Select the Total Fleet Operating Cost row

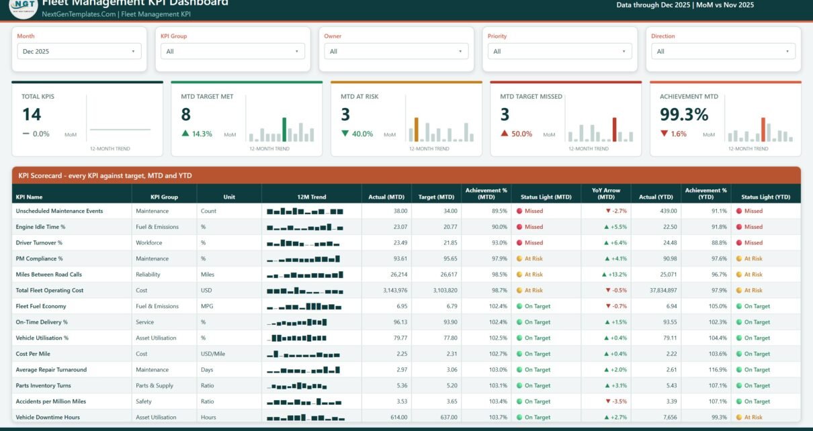pyautogui.click(x=406, y=291)
